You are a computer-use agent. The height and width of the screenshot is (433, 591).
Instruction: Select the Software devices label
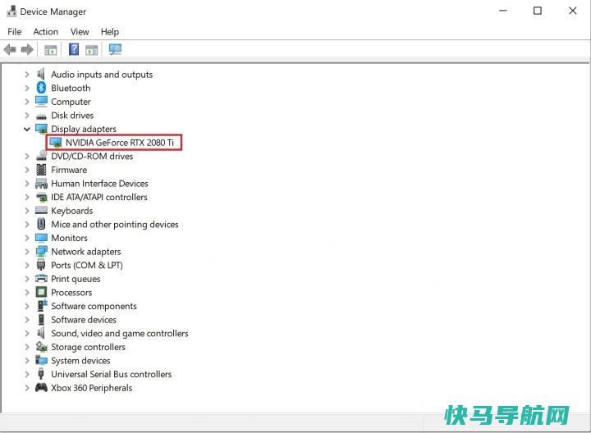[x=83, y=320]
